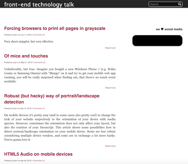The width and height of the screenshot is (188, 164).
Task: Click the heart icon in social media heading
Action: pos(162,29)
